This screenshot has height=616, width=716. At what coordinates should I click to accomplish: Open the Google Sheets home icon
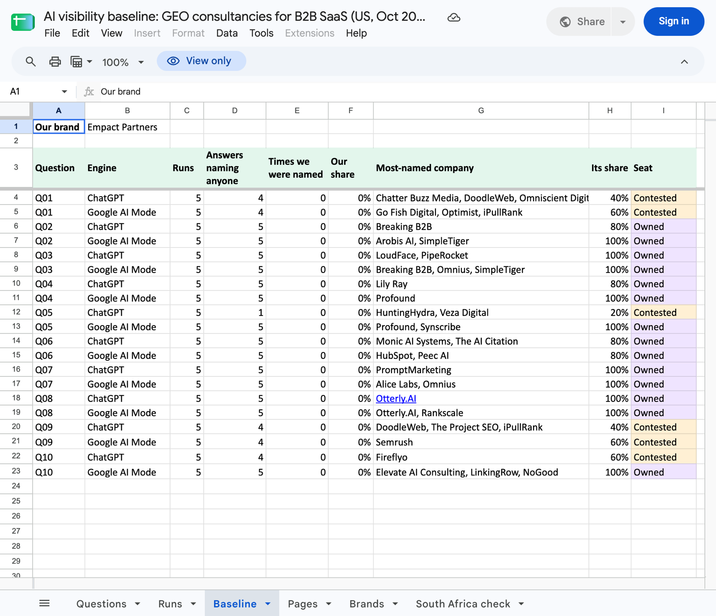click(23, 21)
